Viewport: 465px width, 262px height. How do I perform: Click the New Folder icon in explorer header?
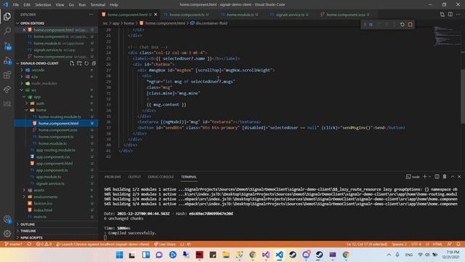pos(79,63)
